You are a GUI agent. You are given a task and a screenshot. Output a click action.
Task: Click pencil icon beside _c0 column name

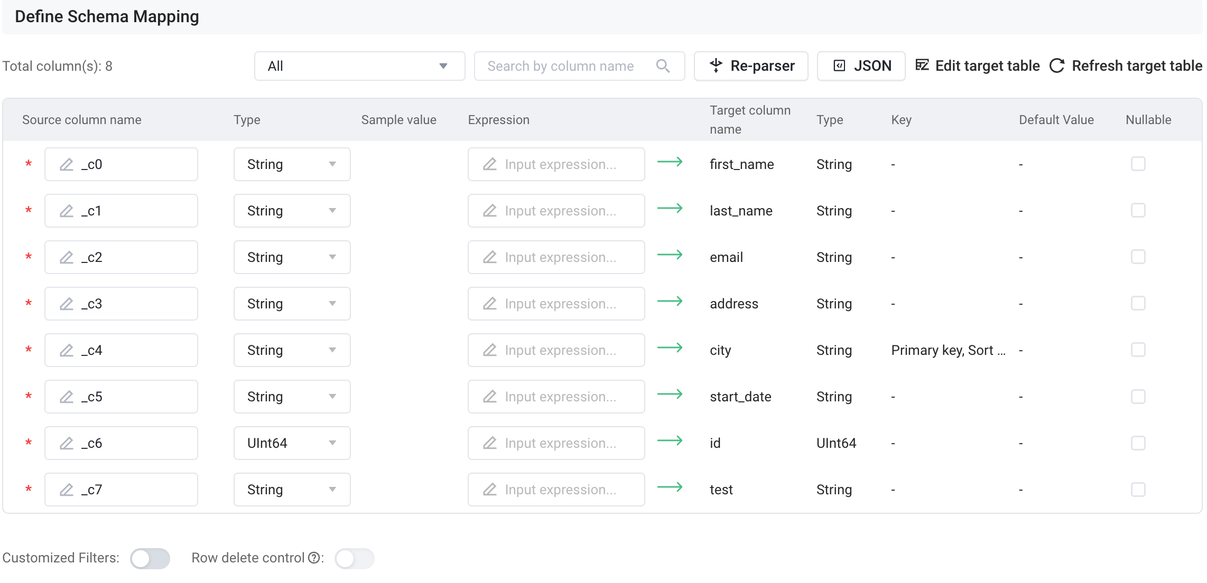click(67, 165)
